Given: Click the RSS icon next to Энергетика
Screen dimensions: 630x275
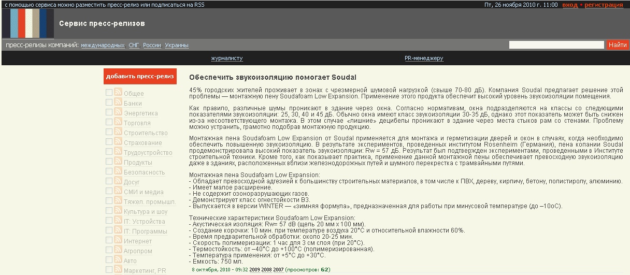Looking at the screenshot, I should pyautogui.click(x=118, y=112).
